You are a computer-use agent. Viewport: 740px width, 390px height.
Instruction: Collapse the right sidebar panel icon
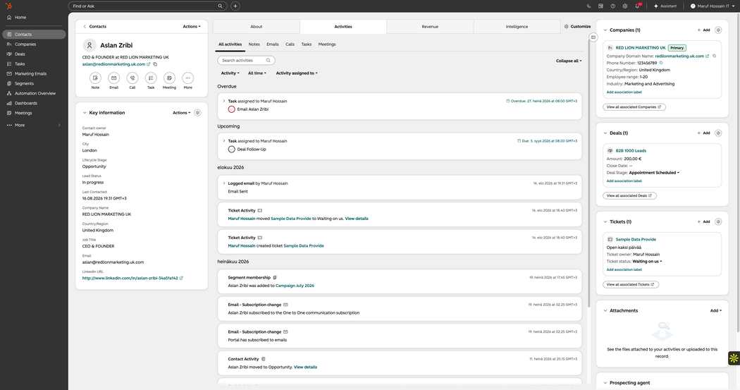pos(593,37)
